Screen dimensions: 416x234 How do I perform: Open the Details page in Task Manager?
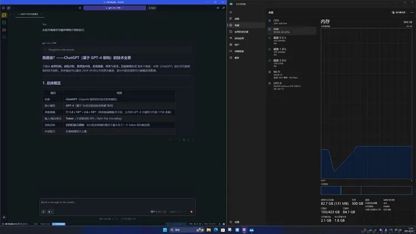click(x=246, y=51)
